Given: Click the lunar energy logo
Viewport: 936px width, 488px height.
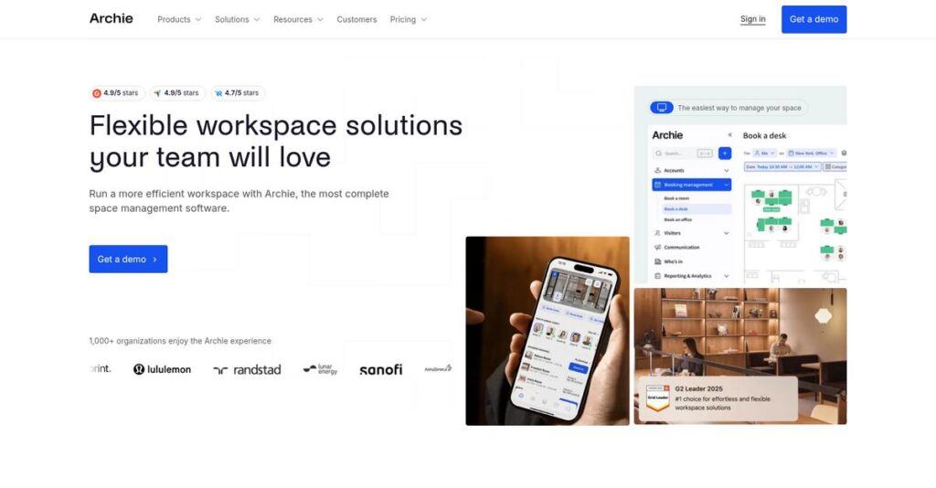Looking at the screenshot, I should (x=321, y=369).
